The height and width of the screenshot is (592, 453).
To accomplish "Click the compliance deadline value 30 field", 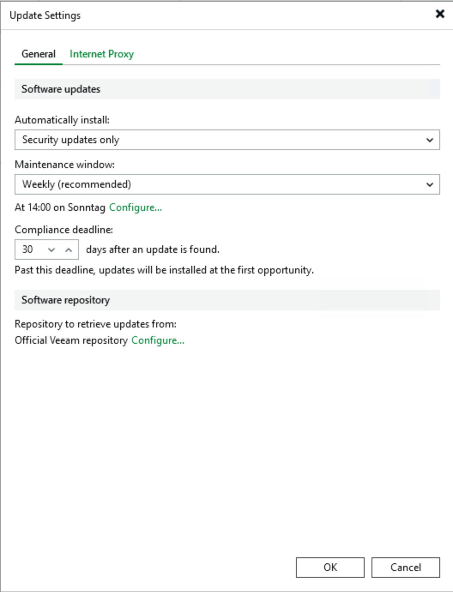I will (x=28, y=249).
